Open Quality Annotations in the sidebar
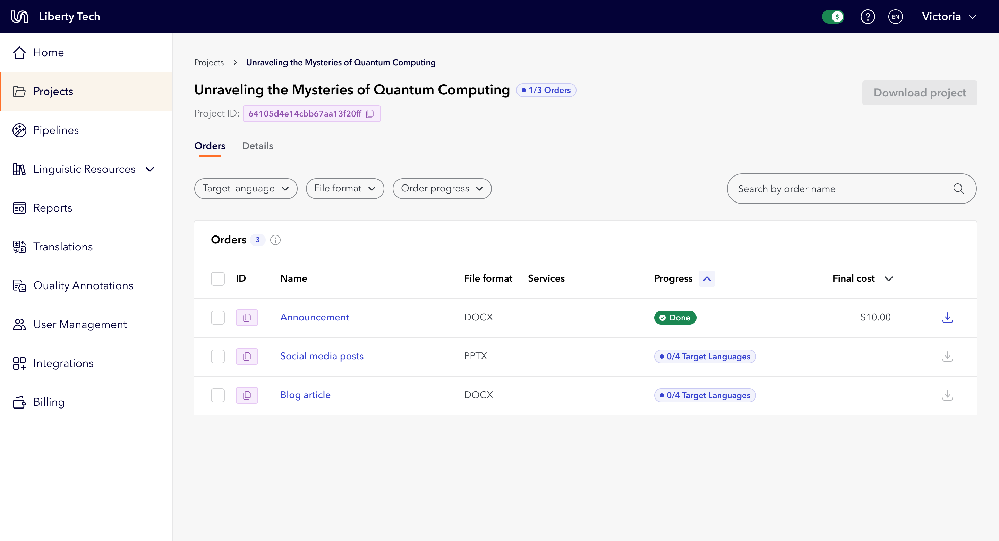The height and width of the screenshot is (541, 999). coord(86,285)
